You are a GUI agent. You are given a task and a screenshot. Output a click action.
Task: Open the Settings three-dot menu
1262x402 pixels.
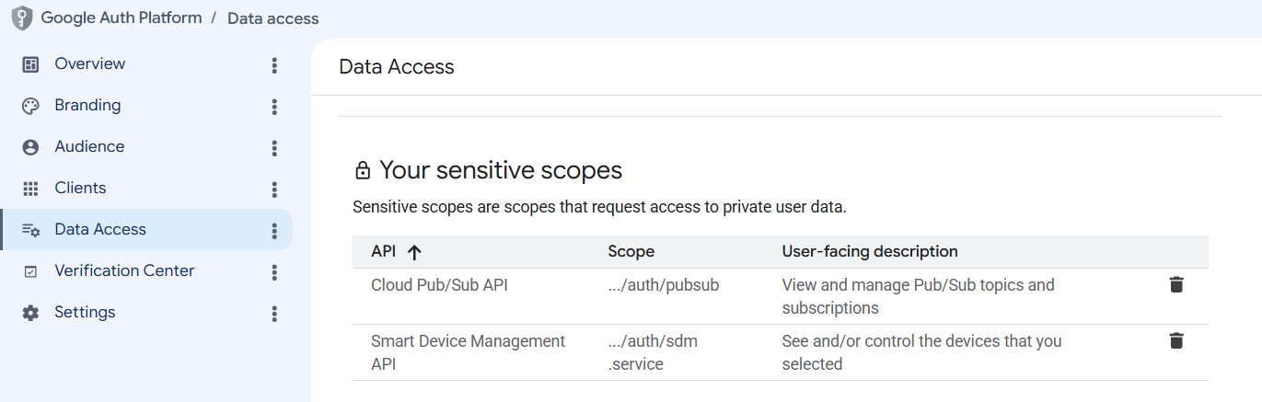(x=274, y=314)
